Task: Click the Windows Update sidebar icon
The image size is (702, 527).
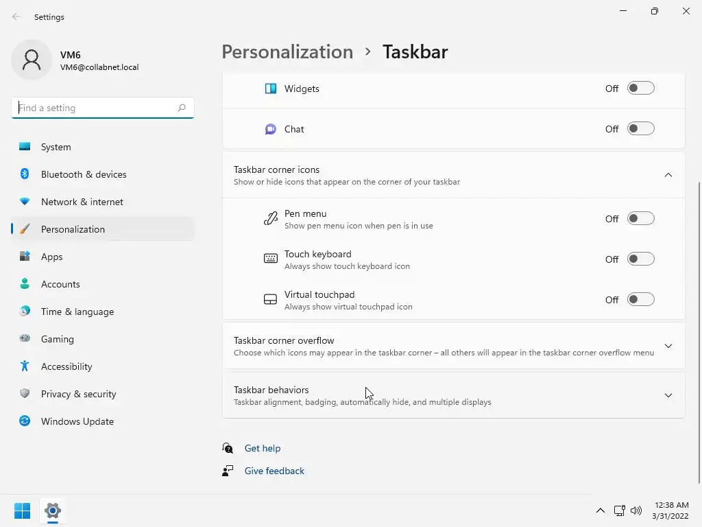Action: (x=25, y=421)
